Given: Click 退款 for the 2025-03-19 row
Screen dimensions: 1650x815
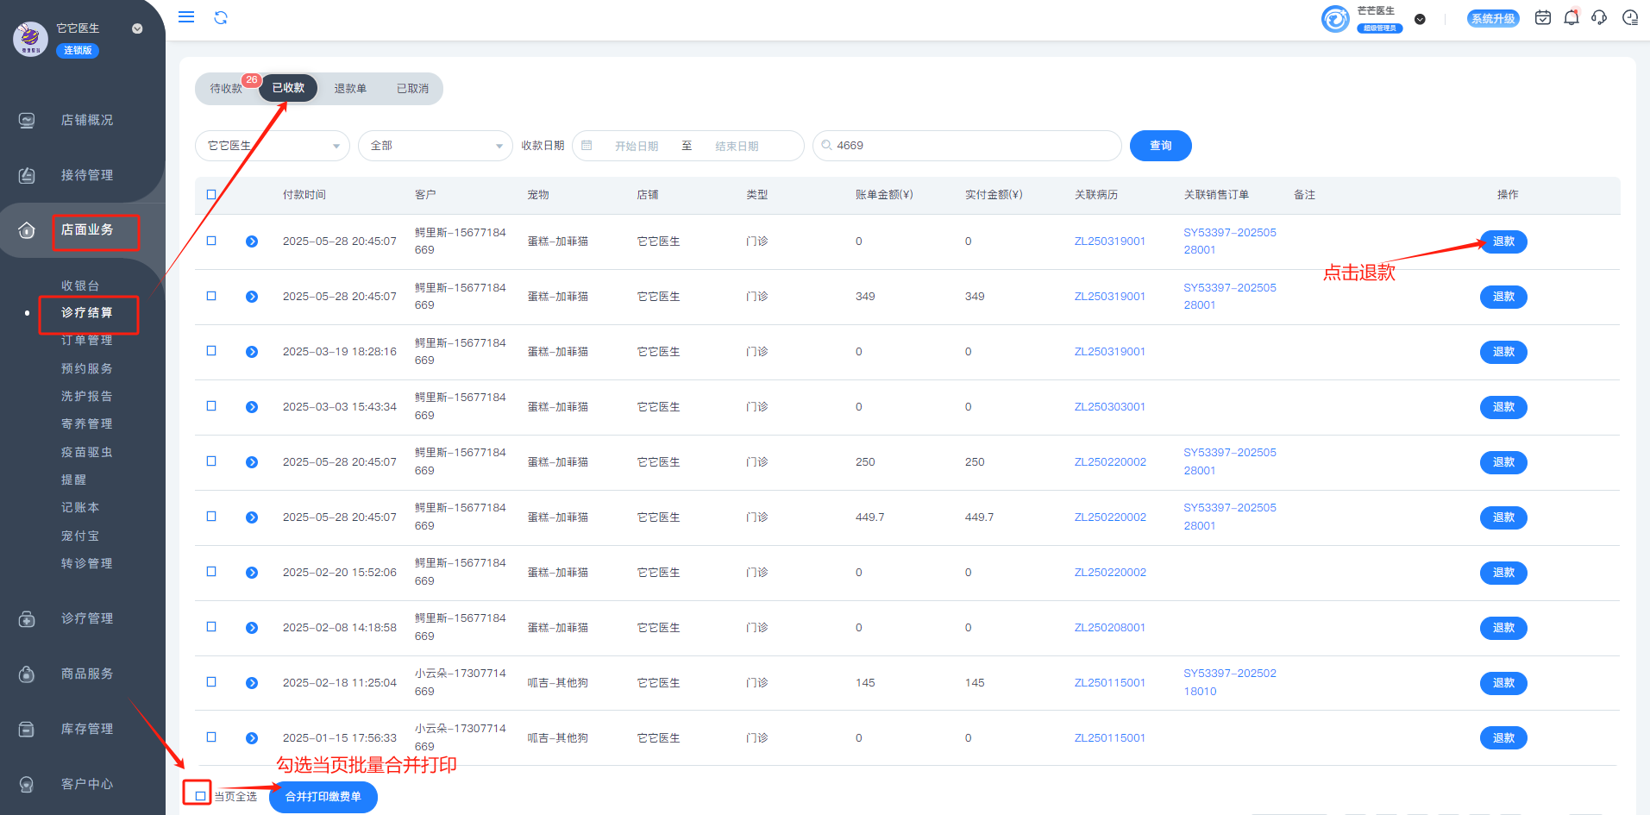Looking at the screenshot, I should 1503,352.
